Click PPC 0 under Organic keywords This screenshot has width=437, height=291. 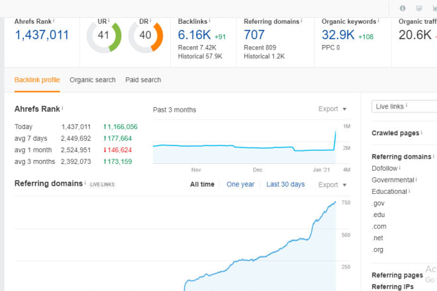(x=330, y=48)
